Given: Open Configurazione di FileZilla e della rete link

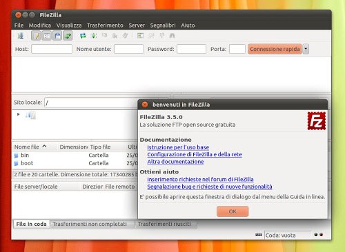Looking at the screenshot, I should pyautogui.click(x=195, y=154).
